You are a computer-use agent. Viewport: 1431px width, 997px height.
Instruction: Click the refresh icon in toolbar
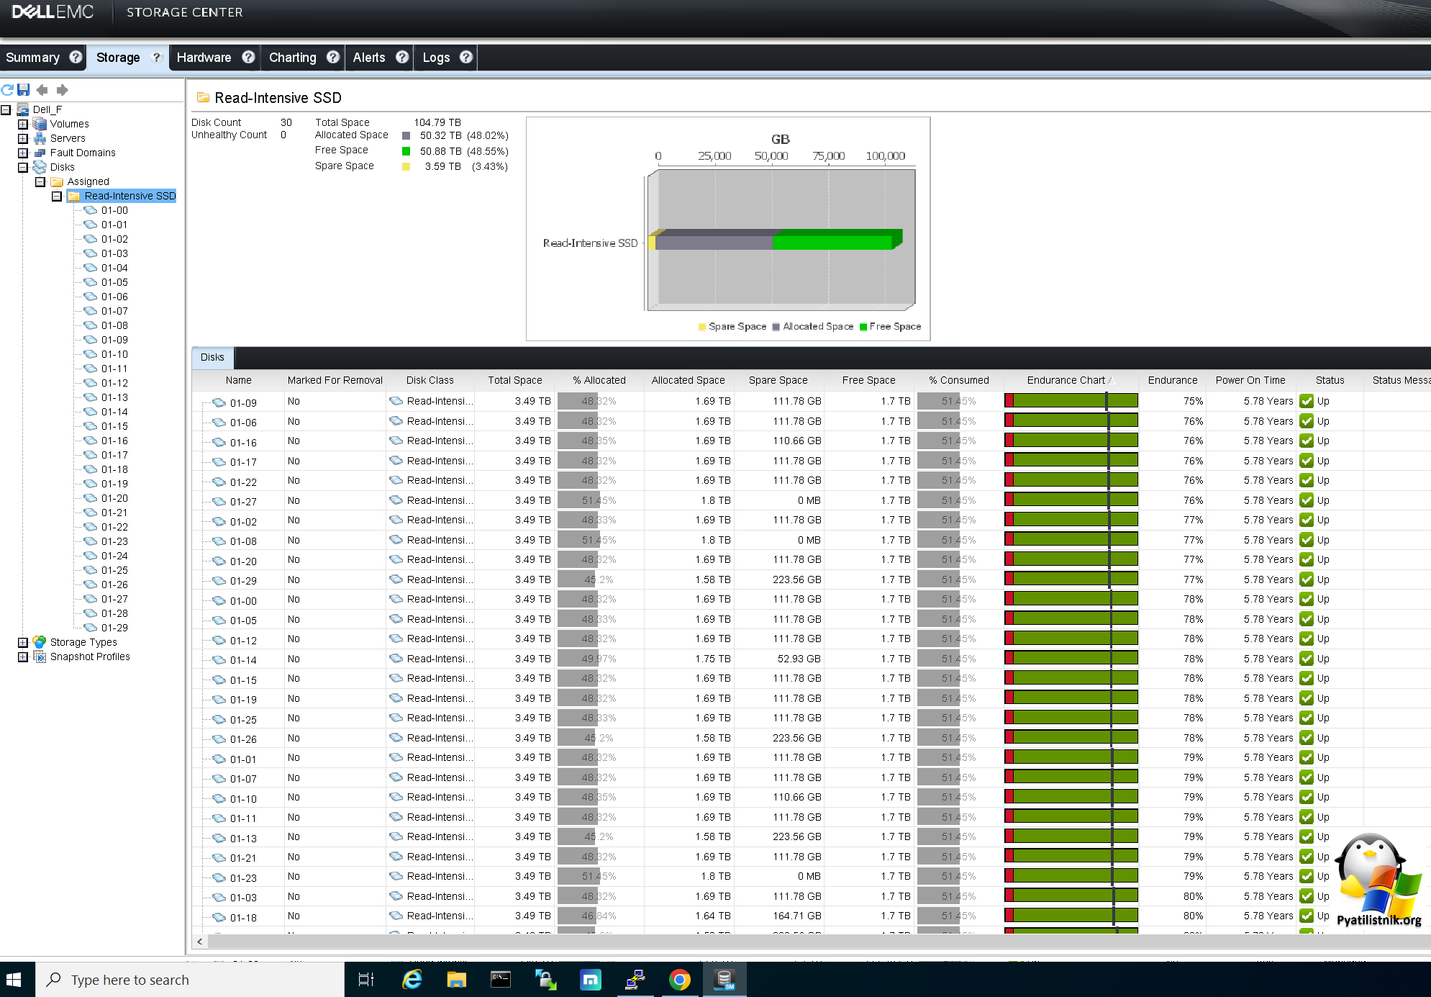[x=7, y=90]
